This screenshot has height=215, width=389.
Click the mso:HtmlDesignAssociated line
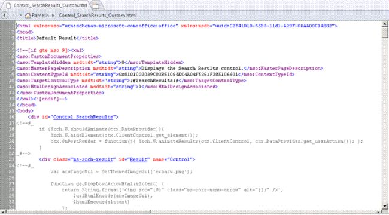(x=117, y=87)
